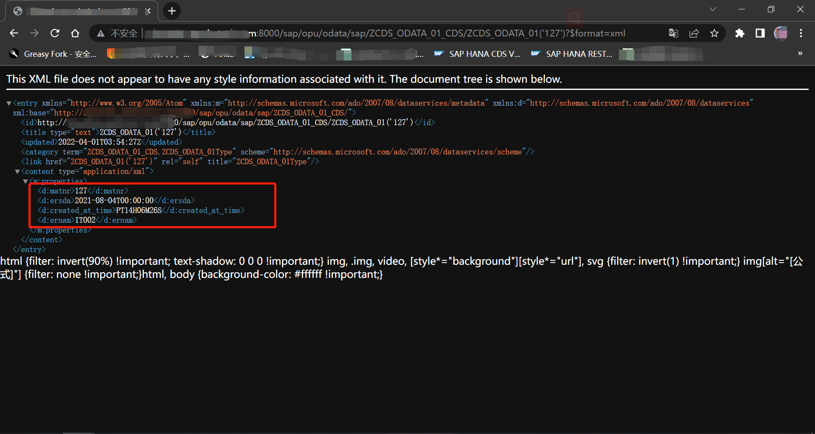
Task: Show more bookmarks chevron
Action: pyautogui.click(x=800, y=53)
